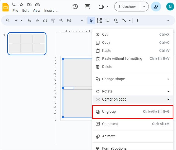Open the new slide layout dropdown
176x150 pixels.
pyautogui.click(x=21, y=21)
